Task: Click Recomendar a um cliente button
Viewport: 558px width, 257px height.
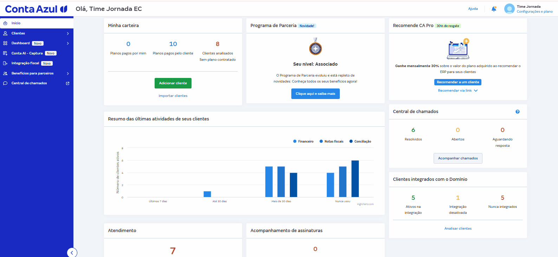Action: tap(458, 82)
